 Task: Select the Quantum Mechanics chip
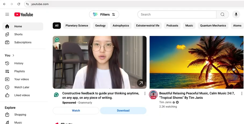(213, 26)
